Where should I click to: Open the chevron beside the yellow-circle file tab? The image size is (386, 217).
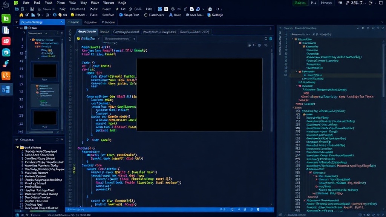pos(98,39)
